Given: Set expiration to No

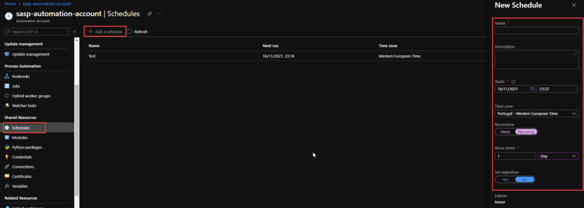Looking at the screenshot, I should coord(525,180).
